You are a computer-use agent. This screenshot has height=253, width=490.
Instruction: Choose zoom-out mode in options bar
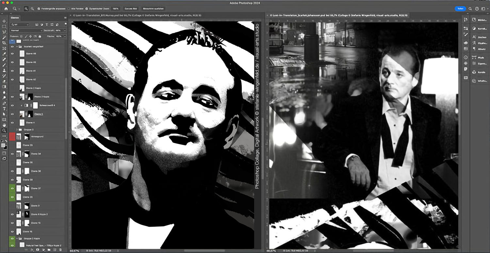[x=32, y=8]
